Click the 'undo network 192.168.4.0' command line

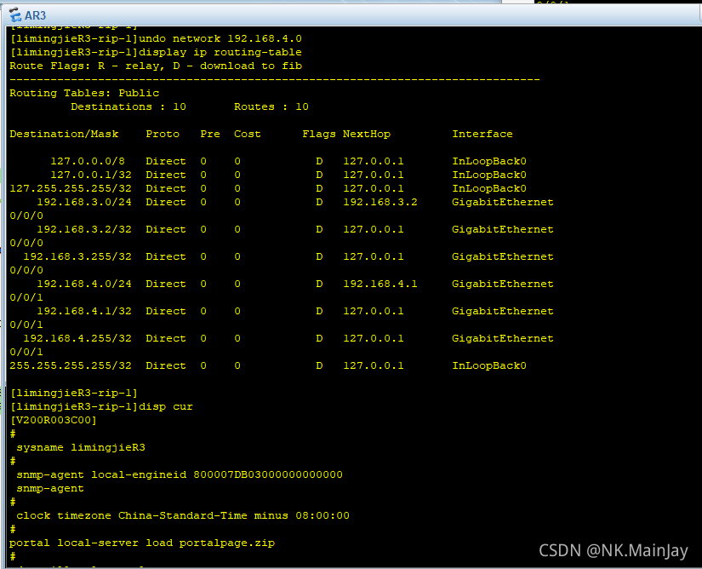(x=156, y=39)
